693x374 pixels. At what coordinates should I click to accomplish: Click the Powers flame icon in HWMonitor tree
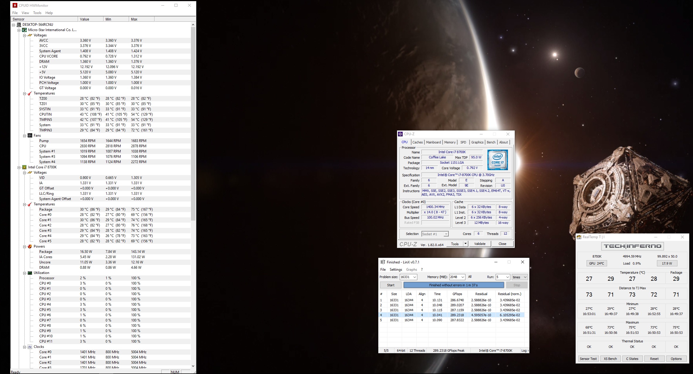coord(30,246)
